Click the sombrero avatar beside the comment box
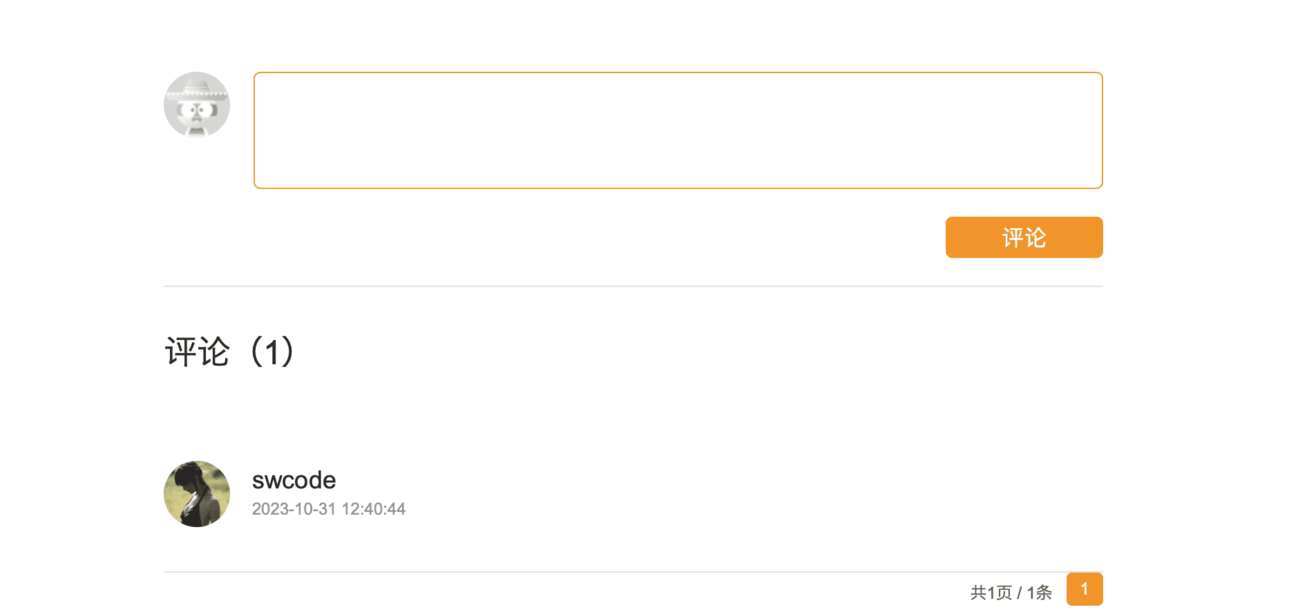Image resolution: width=1289 pixels, height=614 pixels. 197,105
